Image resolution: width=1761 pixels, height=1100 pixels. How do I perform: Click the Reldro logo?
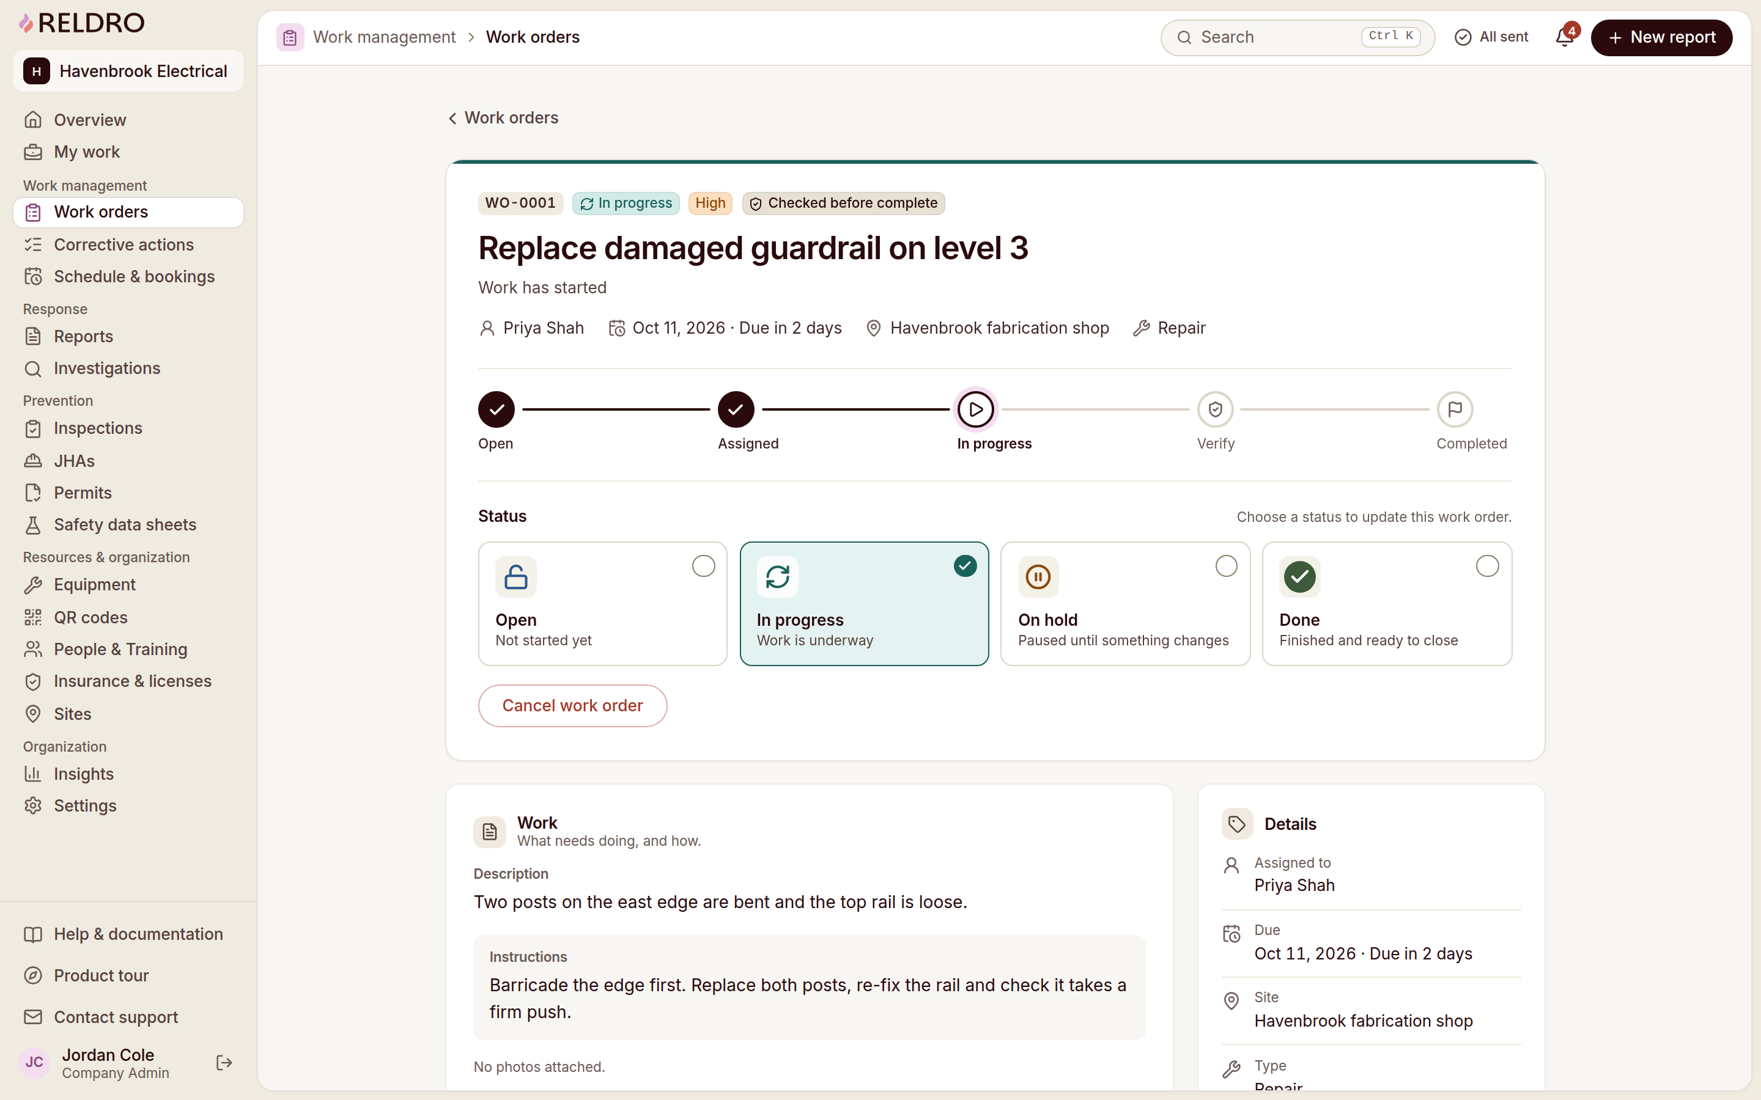(x=81, y=23)
